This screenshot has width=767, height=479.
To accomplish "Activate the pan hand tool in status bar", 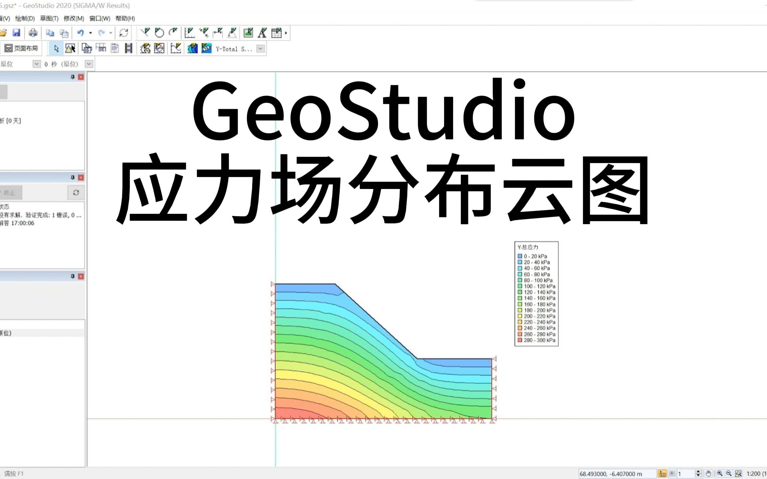I will point(708,473).
